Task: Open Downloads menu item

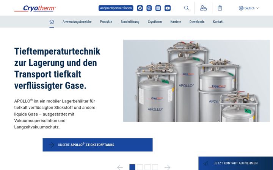Action: 197,22
